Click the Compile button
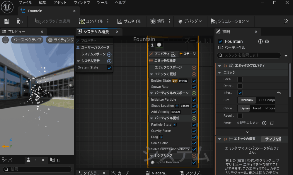The width and height of the screenshot is (293, 175). click(x=91, y=21)
